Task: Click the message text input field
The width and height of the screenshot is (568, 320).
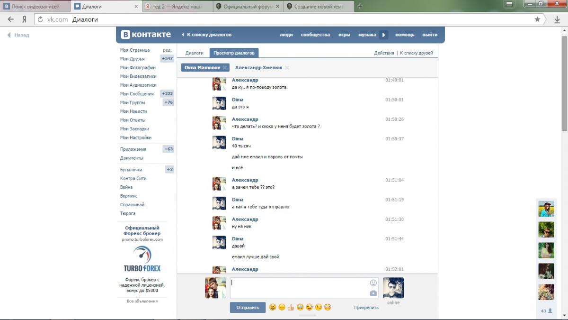Action: tap(298, 288)
